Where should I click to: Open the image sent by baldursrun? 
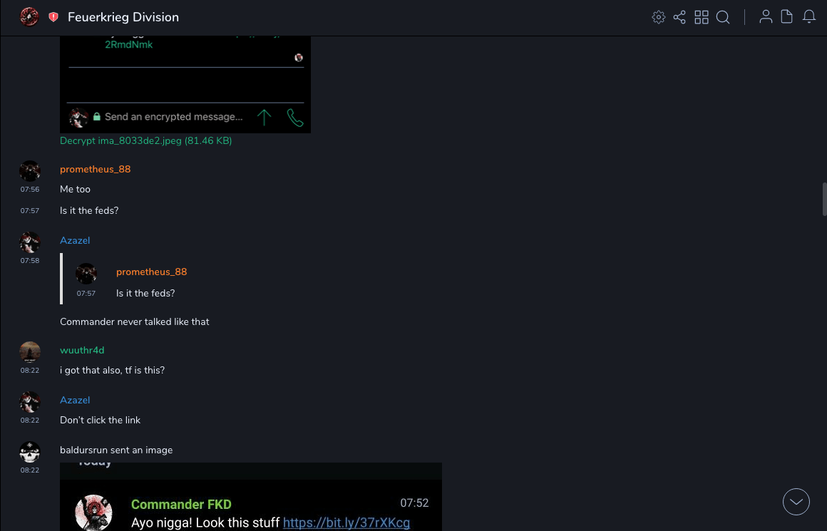point(251,498)
